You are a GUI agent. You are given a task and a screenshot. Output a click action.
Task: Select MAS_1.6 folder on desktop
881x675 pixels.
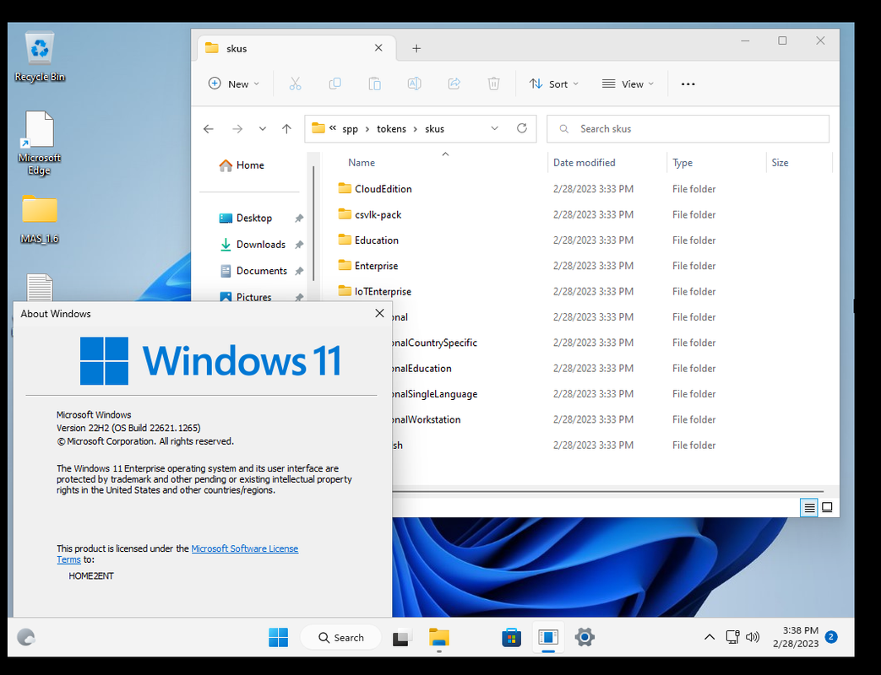(40, 219)
